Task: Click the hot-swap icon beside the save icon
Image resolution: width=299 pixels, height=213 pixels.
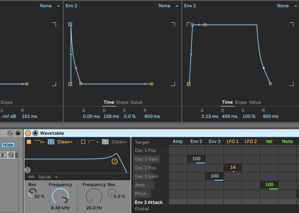Action: coord(10,133)
